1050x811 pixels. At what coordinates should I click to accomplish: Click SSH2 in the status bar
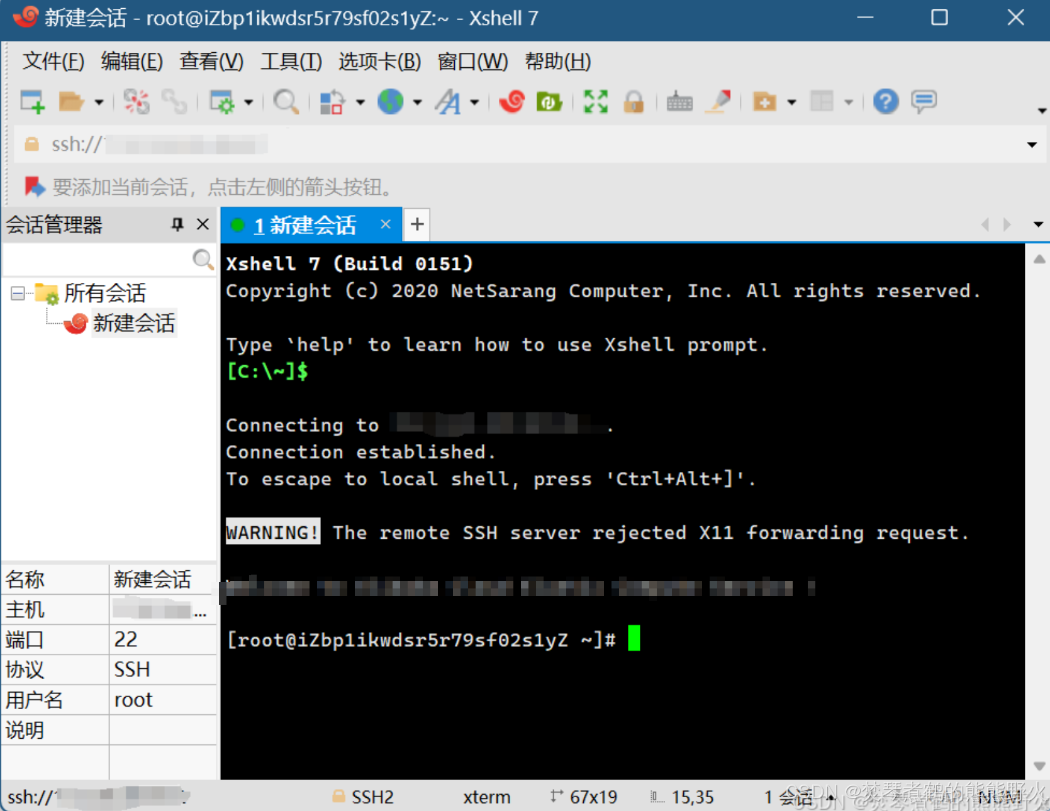coord(372,797)
